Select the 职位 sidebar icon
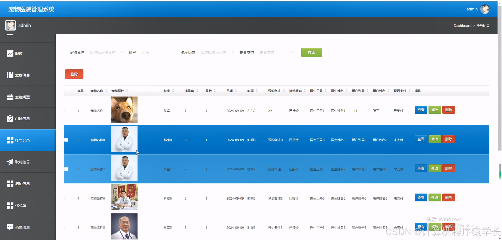 point(10,53)
